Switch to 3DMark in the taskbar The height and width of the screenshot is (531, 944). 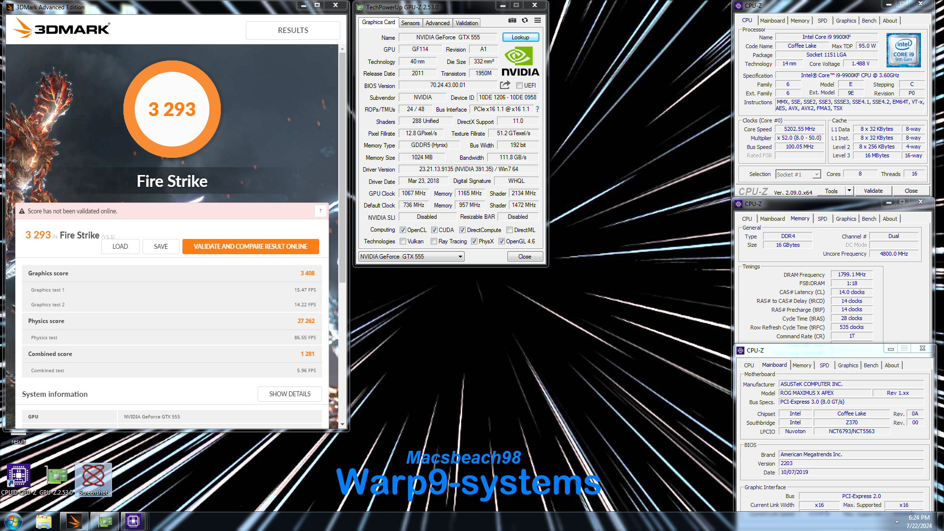74,521
